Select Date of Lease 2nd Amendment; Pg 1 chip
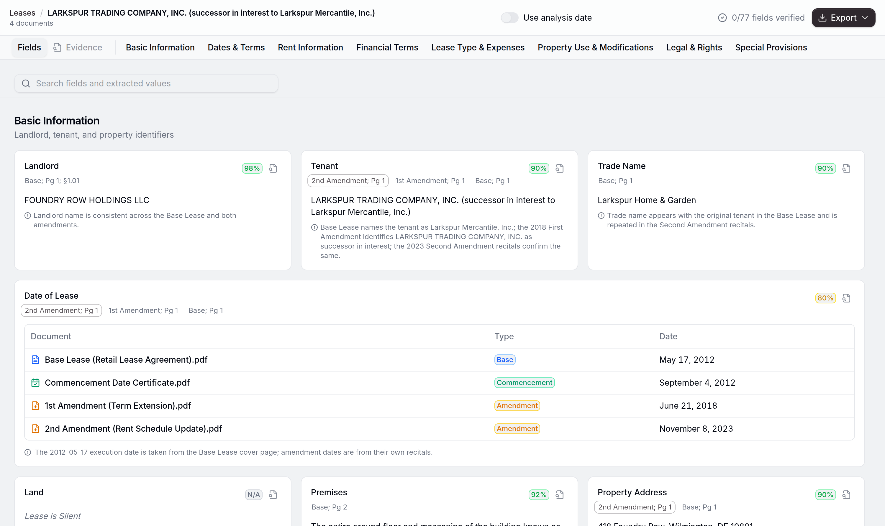The image size is (885, 526). [x=61, y=310]
